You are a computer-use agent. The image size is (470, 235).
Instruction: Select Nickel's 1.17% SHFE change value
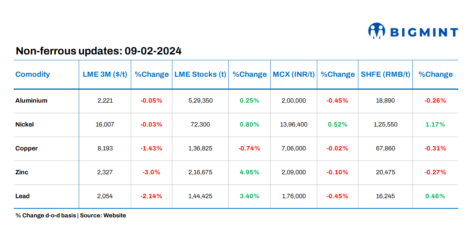[x=435, y=125]
